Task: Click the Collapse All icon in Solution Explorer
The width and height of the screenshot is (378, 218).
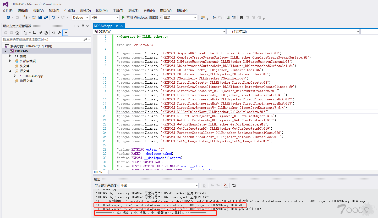Action: pyautogui.click(x=40, y=33)
